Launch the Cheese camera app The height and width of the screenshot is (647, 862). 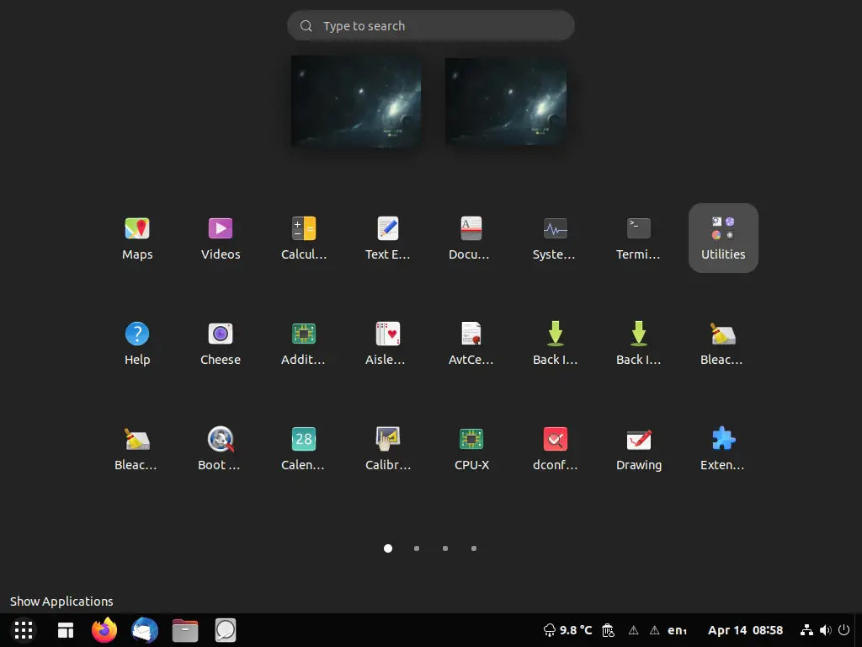click(x=221, y=344)
